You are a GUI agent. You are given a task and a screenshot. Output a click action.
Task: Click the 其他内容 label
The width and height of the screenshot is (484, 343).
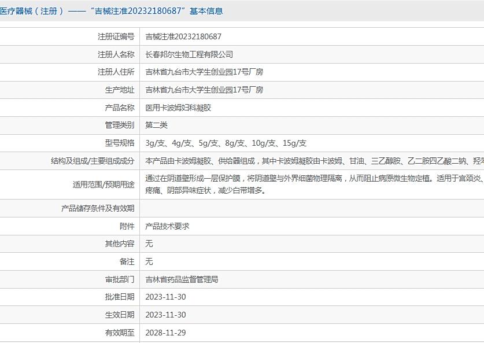(120, 244)
